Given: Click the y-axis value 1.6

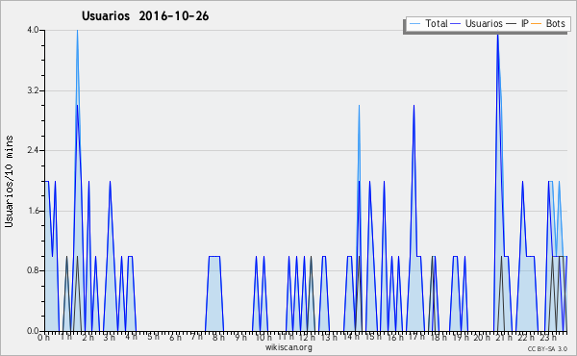Looking at the screenshot, I should 33,211.
